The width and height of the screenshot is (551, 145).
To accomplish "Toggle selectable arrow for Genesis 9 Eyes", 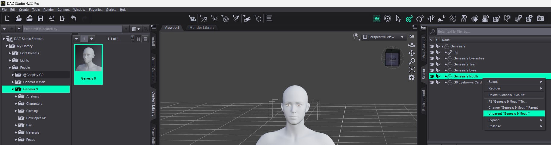I will click(x=438, y=70).
